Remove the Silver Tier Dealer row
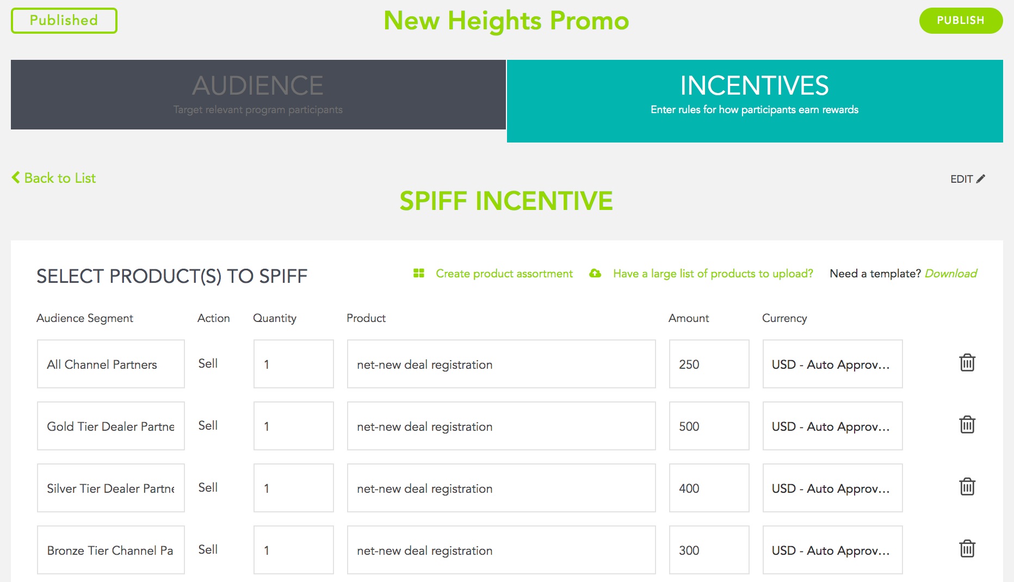1014x582 pixels. tap(967, 487)
